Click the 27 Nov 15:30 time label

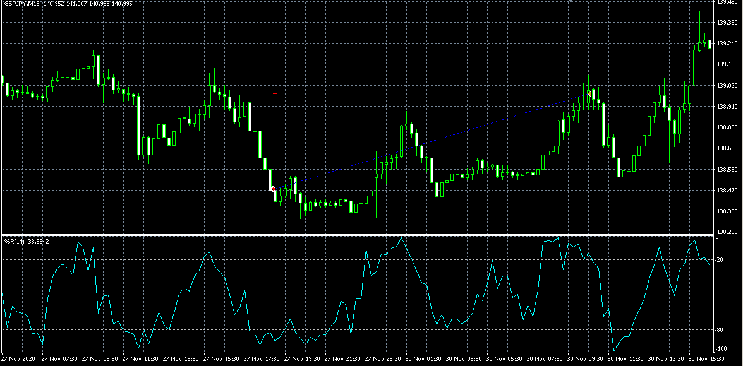pyautogui.click(x=221, y=359)
